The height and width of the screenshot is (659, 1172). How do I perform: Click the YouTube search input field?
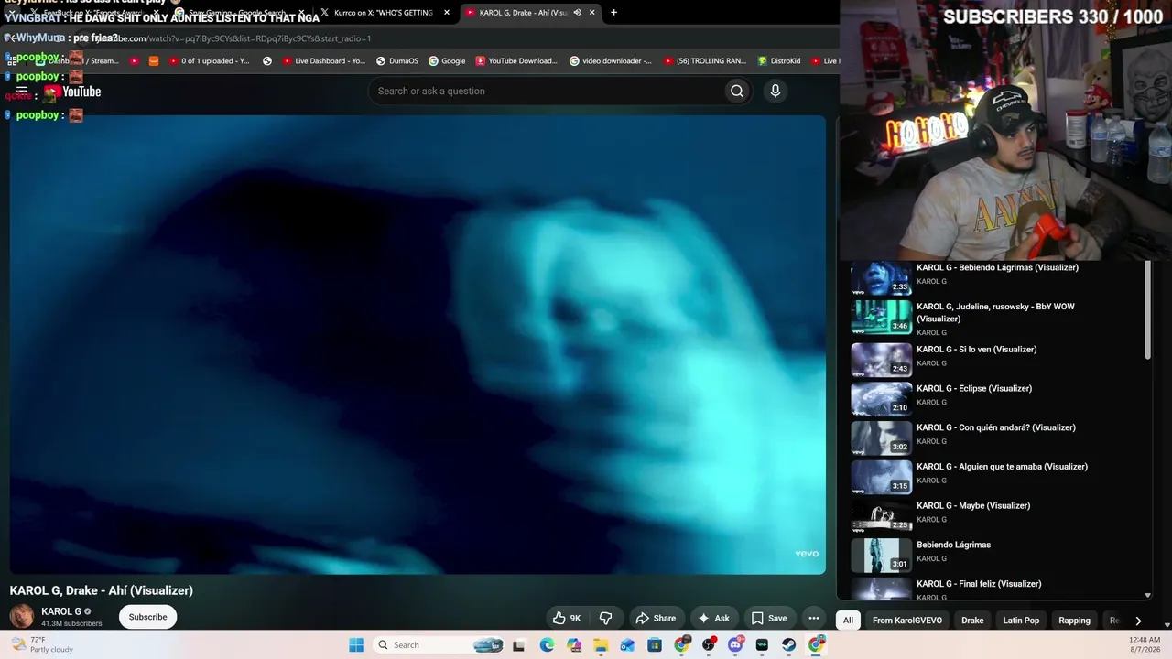(x=546, y=91)
